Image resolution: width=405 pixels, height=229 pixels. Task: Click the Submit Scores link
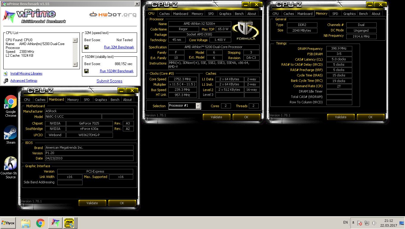pos(109,81)
